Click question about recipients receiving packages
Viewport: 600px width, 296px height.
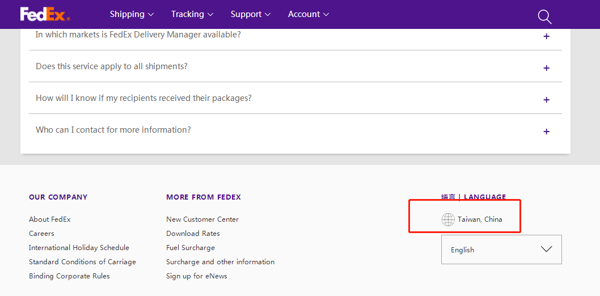point(144,98)
